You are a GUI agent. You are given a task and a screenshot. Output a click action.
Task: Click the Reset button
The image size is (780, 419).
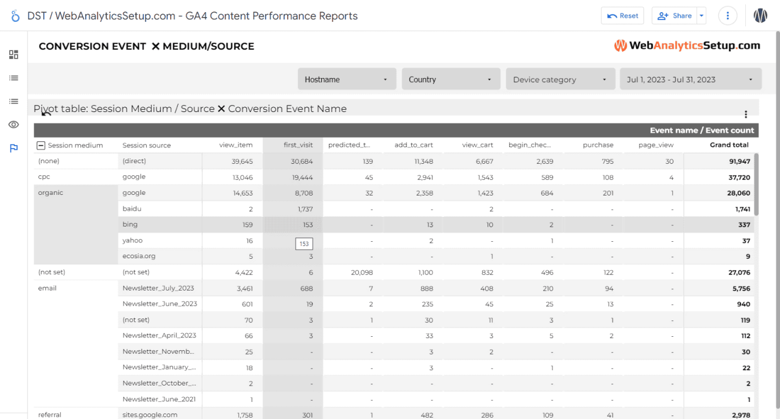pos(622,15)
